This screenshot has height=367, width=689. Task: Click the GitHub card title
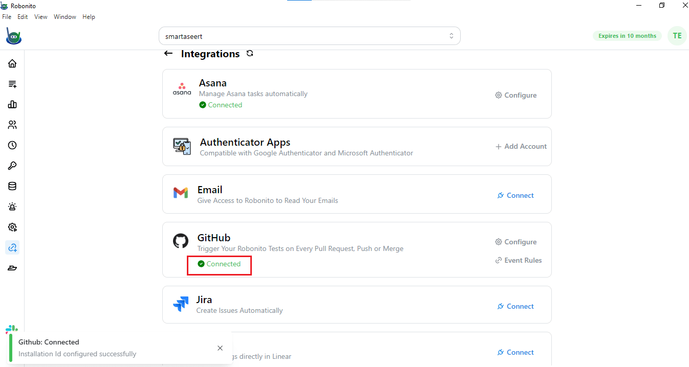(214, 238)
